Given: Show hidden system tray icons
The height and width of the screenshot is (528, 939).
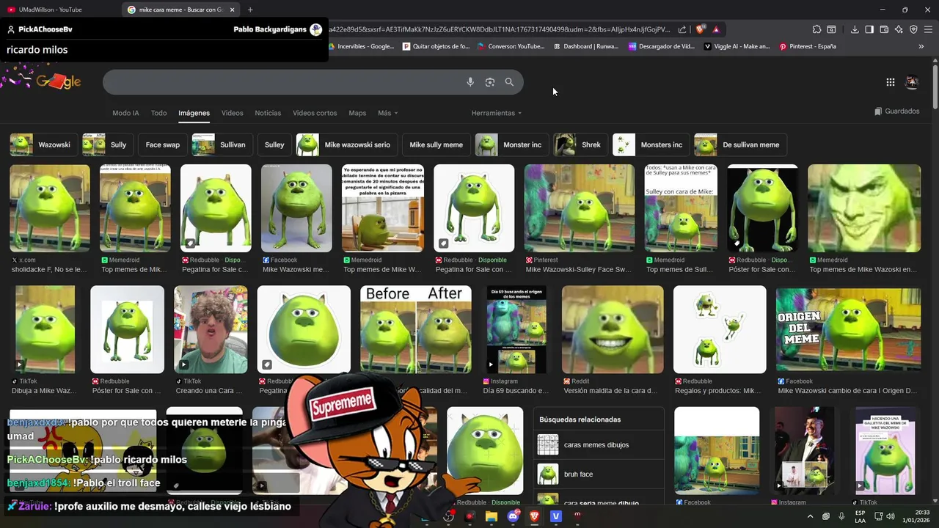Looking at the screenshot, I should pyautogui.click(x=810, y=516).
